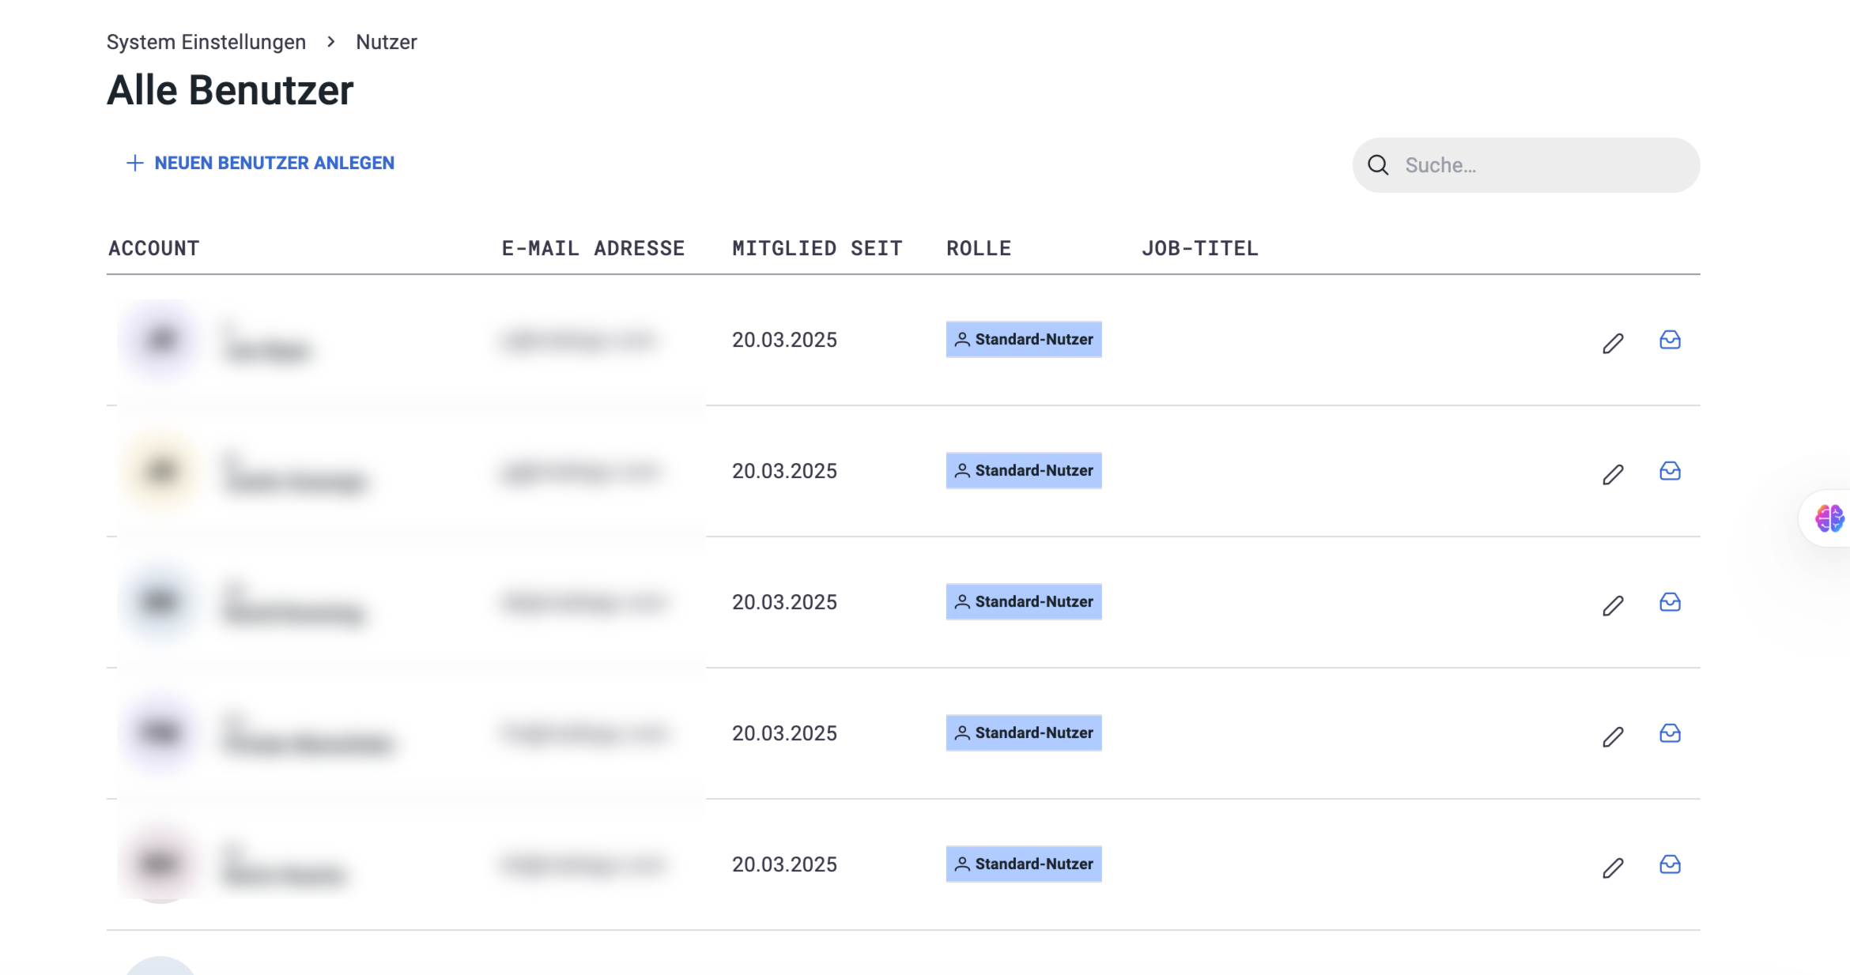This screenshot has width=1850, height=975.
Task: Click NEUEN BENUTZER ANLEGEN button
Action: [x=274, y=163]
